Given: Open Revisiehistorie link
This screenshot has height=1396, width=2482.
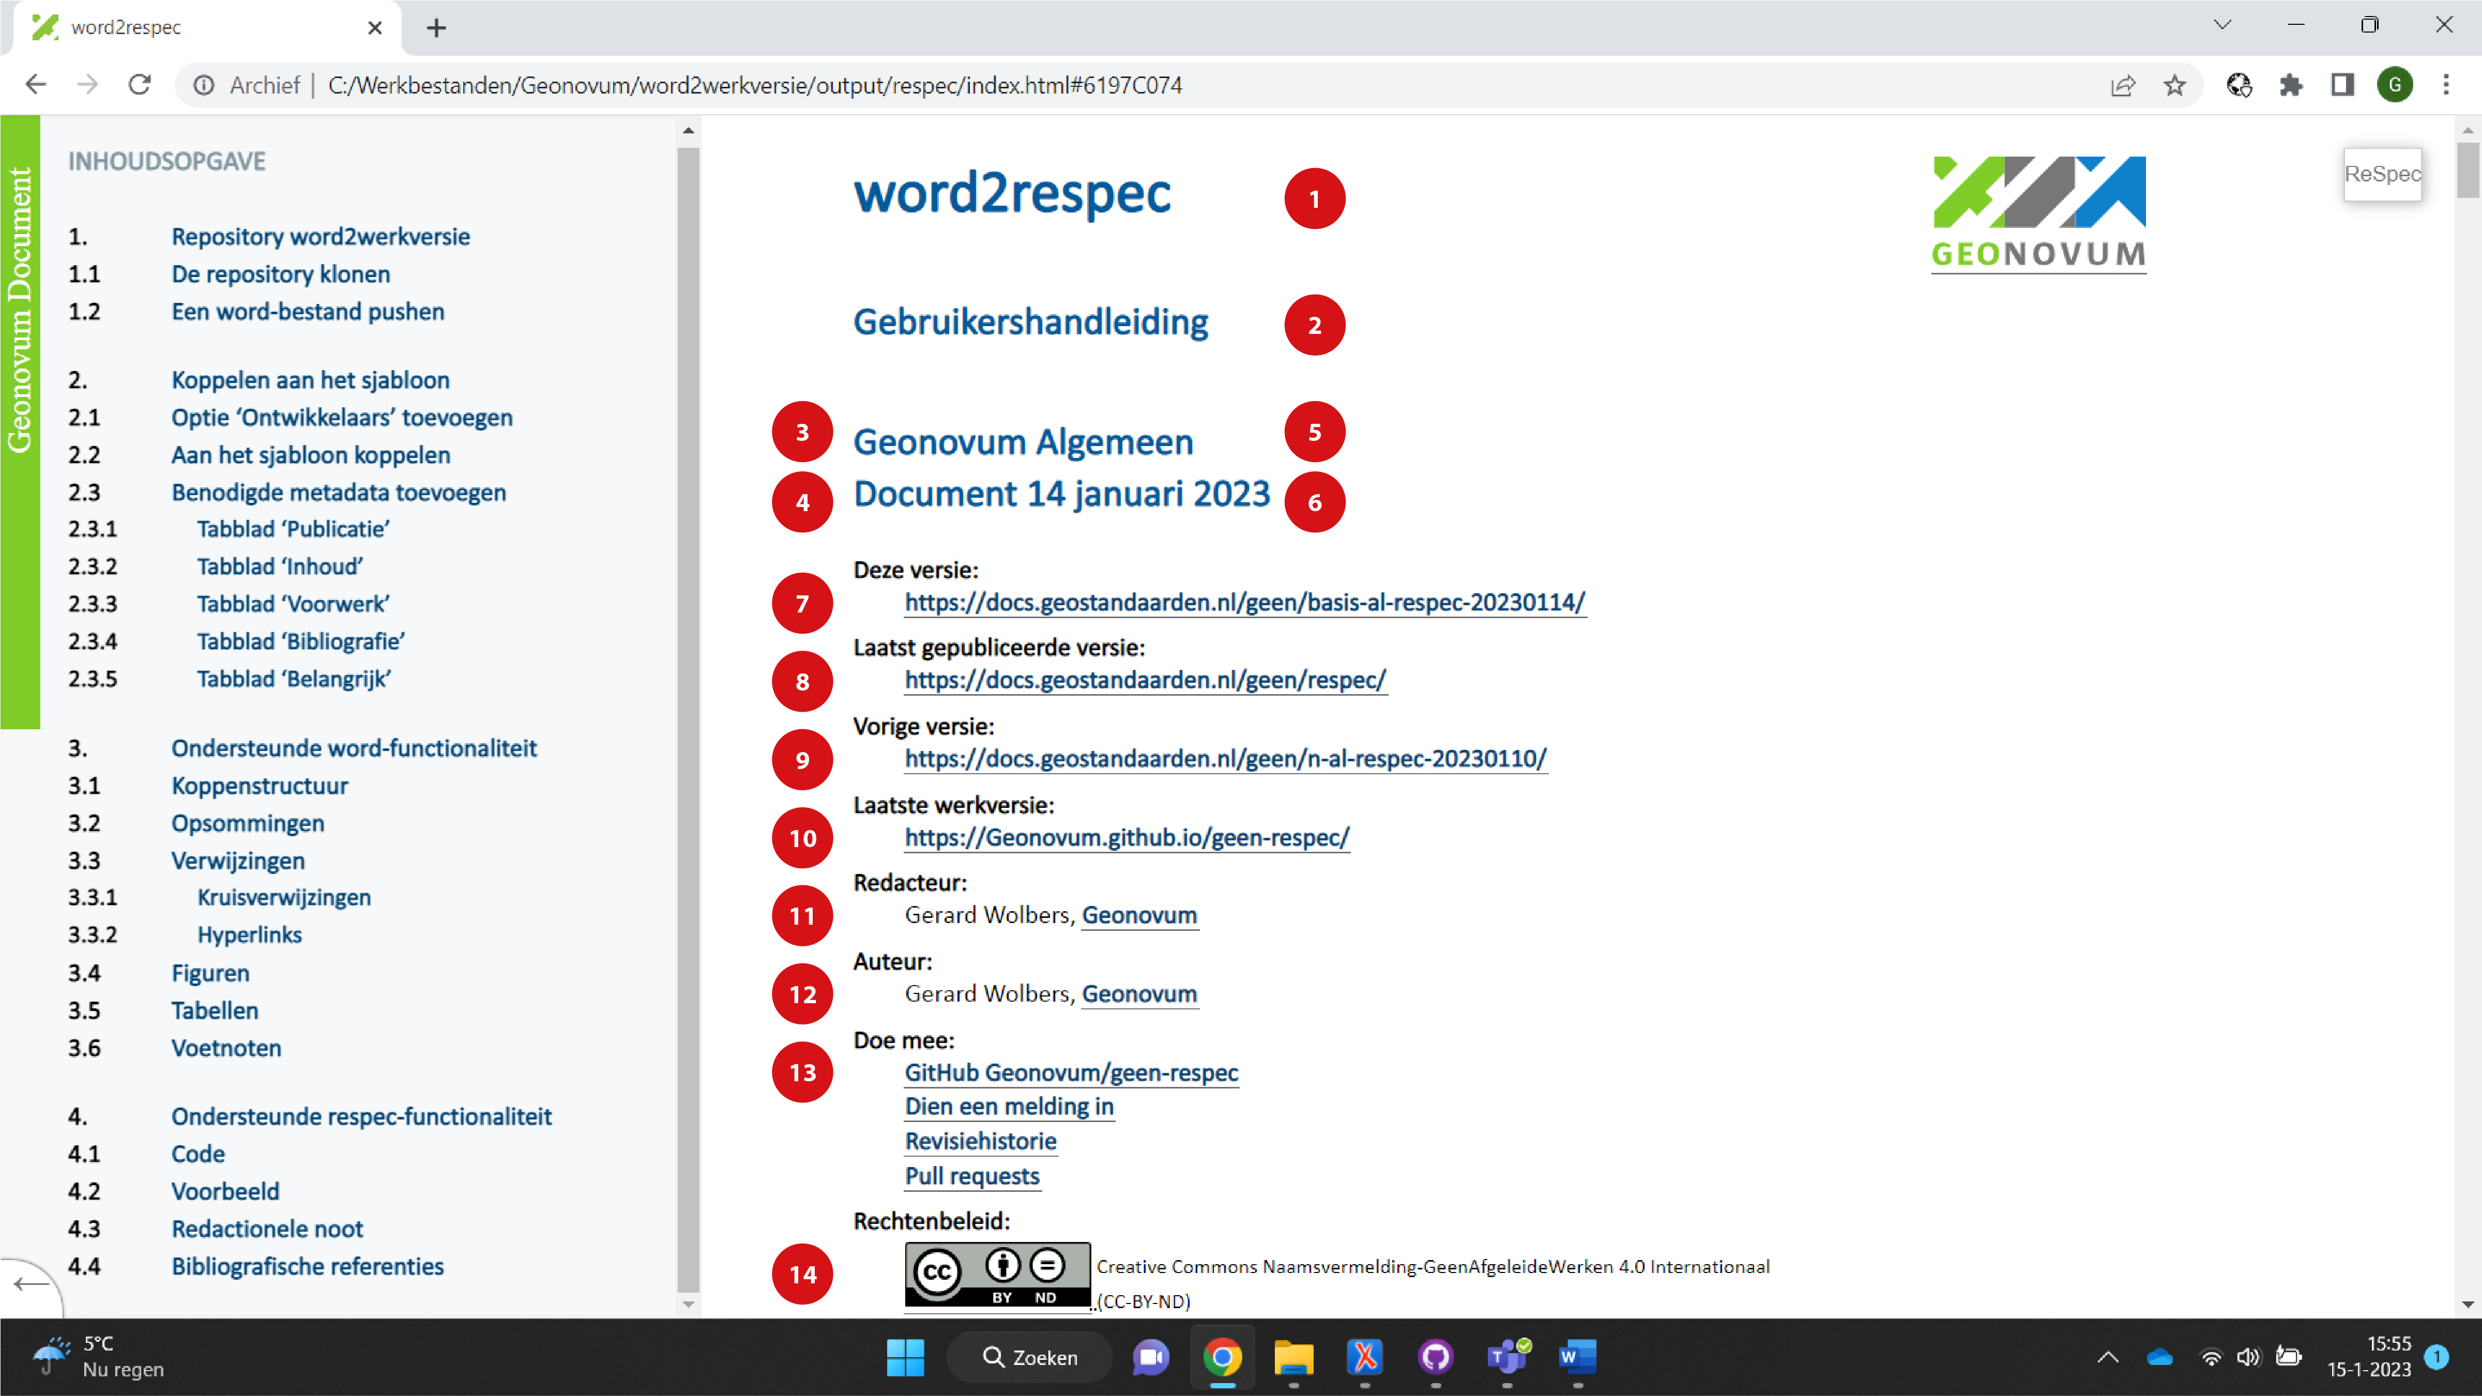Looking at the screenshot, I should 981,1142.
